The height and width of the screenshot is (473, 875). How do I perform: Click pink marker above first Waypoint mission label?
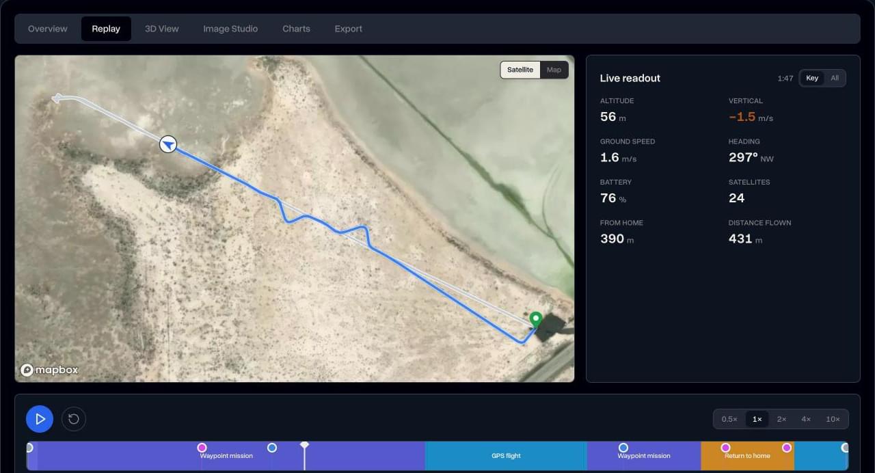(x=202, y=448)
